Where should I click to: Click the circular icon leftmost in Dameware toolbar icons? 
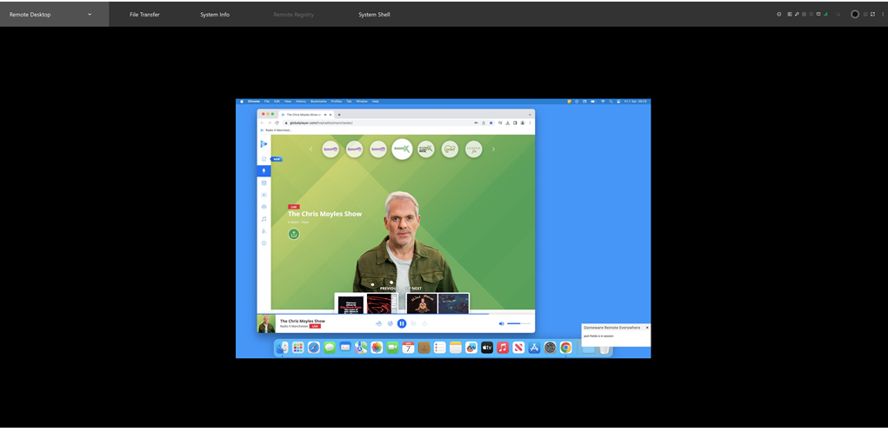(778, 14)
